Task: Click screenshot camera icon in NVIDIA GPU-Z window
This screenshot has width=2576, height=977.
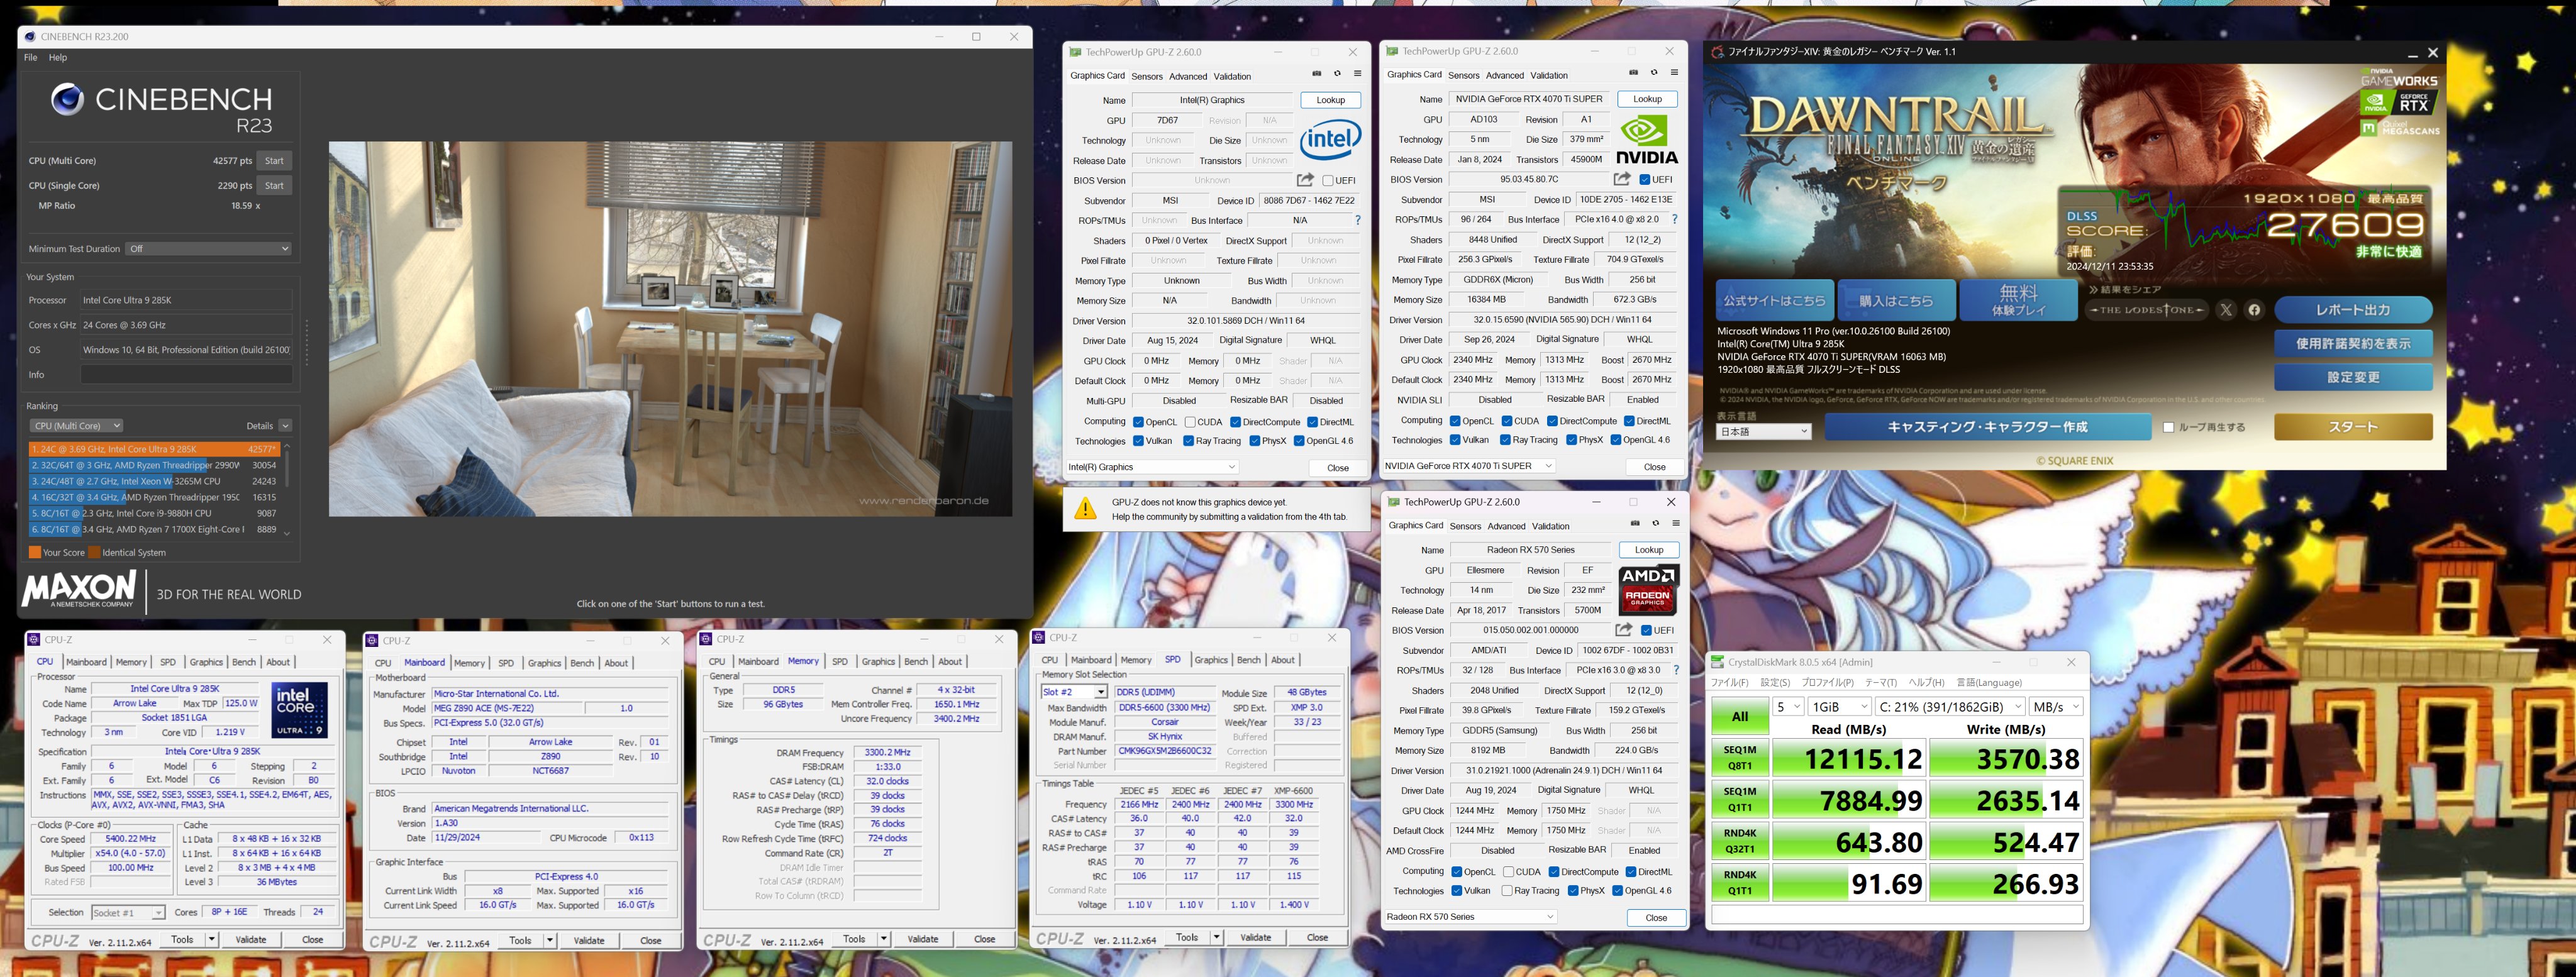Action: pos(1634,73)
